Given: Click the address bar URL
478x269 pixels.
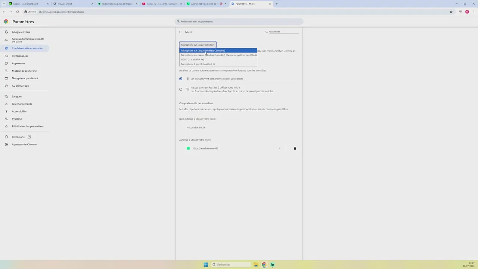Looking at the screenshot, I should [61, 12].
